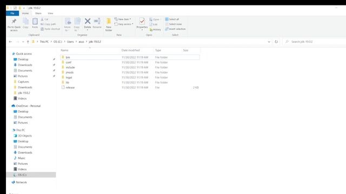This screenshot has height=194, width=346.
Task: Select the release file row
Action: [x=130, y=87]
